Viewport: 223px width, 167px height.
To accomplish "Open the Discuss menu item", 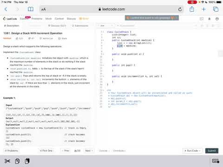I will point(71,19).
